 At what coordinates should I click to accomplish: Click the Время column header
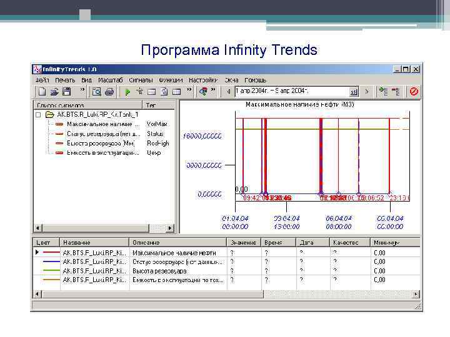click(x=279, y=242)
